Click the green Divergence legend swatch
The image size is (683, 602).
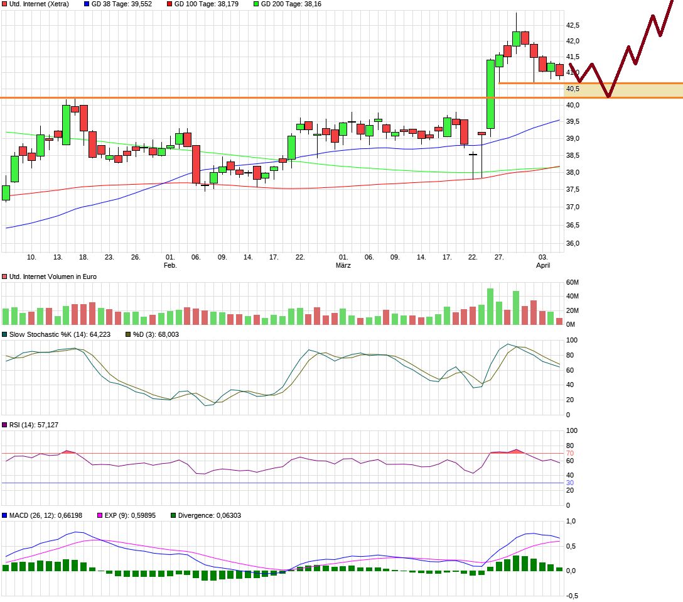point(173,515)
